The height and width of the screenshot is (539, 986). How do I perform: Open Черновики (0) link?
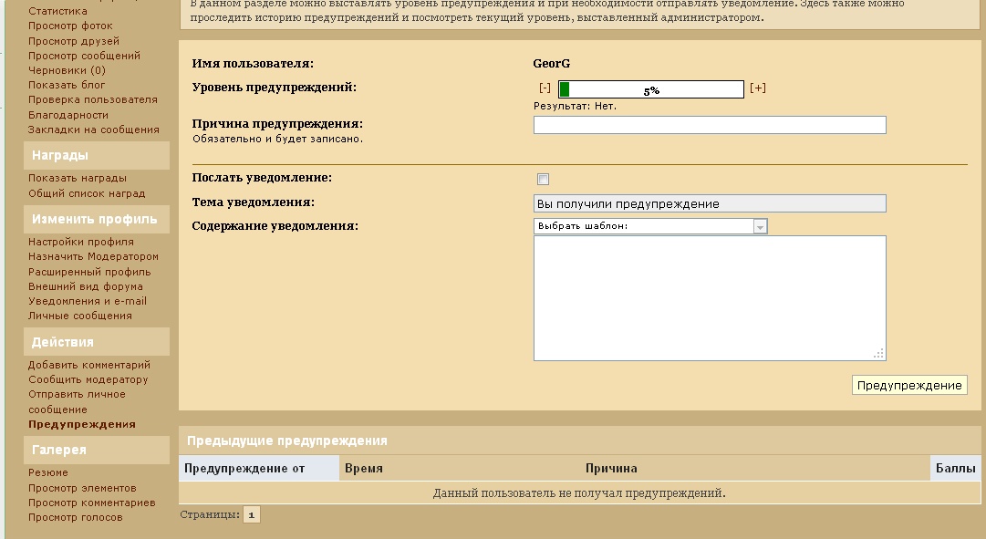[67, 70]
